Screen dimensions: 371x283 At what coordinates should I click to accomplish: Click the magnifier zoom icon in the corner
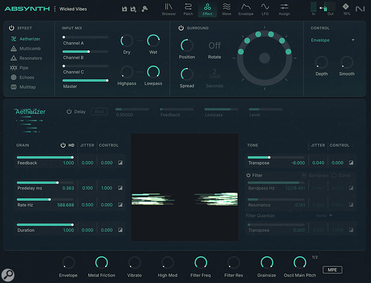(x=8, y=275)
